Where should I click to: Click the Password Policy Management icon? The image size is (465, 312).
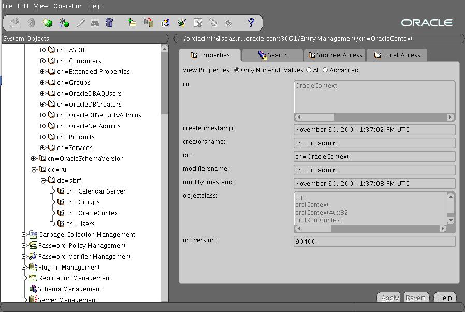click(33, 245)
